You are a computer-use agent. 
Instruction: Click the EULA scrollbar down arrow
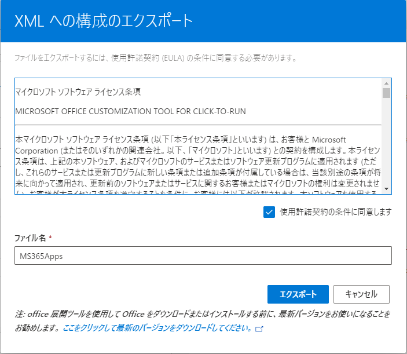tap(386, 189)
